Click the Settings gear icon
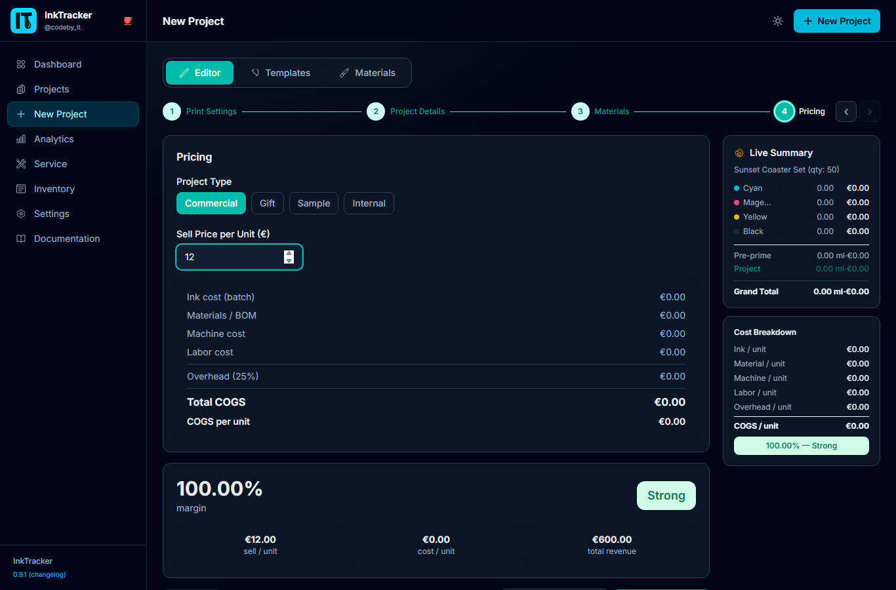 click(21, 214)
